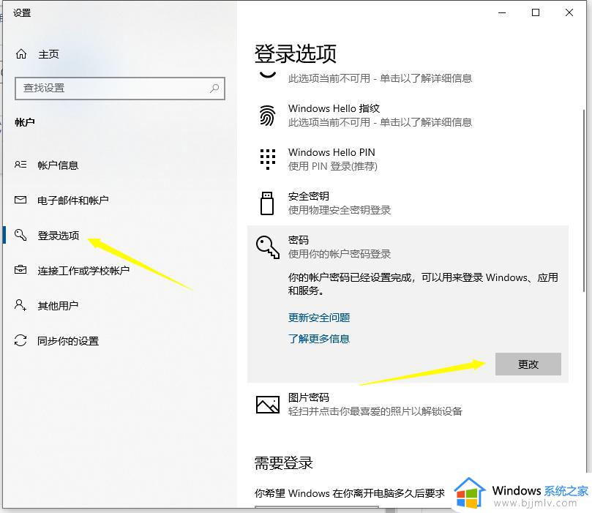
Task: Click the fingerprint icon for Windows Hello 指纹
Action: (267, 115)
